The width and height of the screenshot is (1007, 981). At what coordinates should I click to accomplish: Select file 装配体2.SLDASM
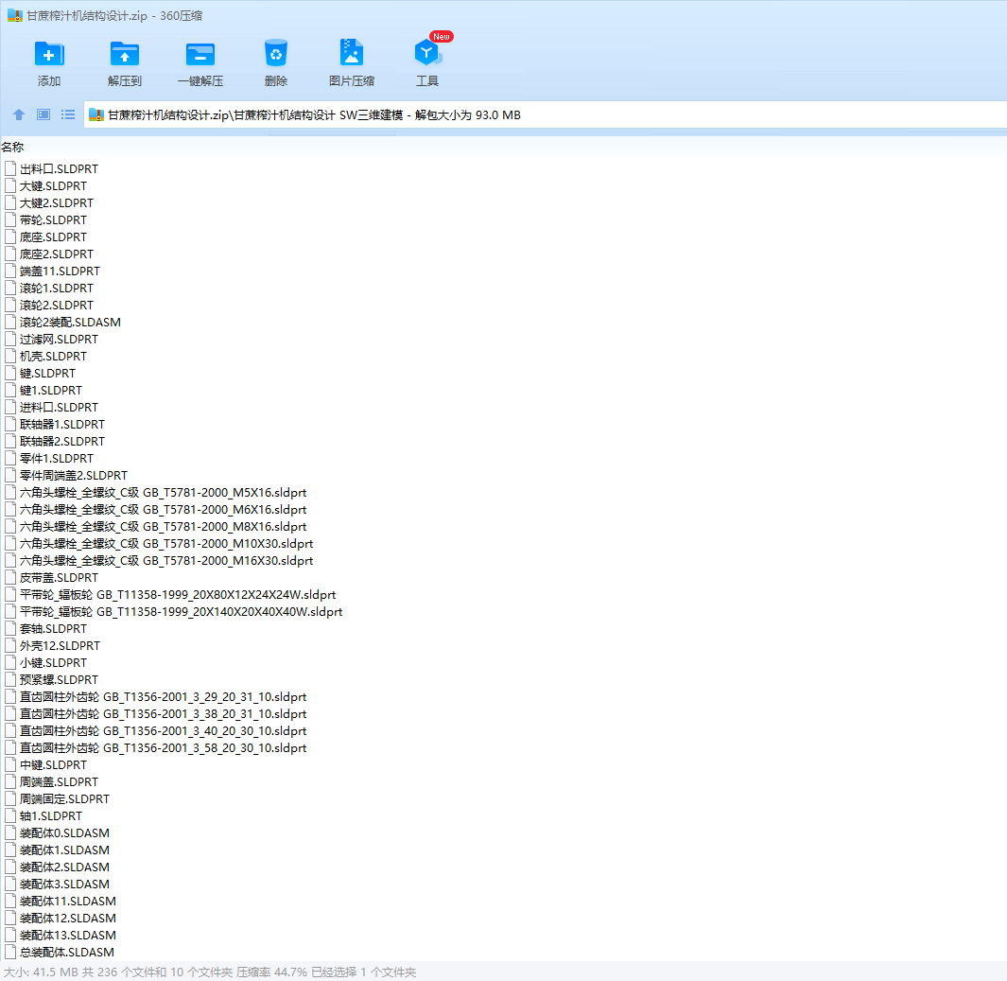click(65, 867)
